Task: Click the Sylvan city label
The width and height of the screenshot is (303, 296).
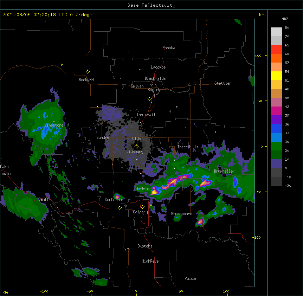Action: 137,86
